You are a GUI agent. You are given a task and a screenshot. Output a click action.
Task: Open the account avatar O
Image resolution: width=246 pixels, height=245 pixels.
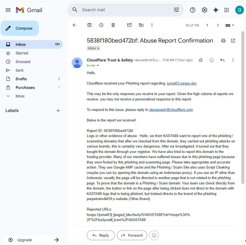tap(240, 10)
